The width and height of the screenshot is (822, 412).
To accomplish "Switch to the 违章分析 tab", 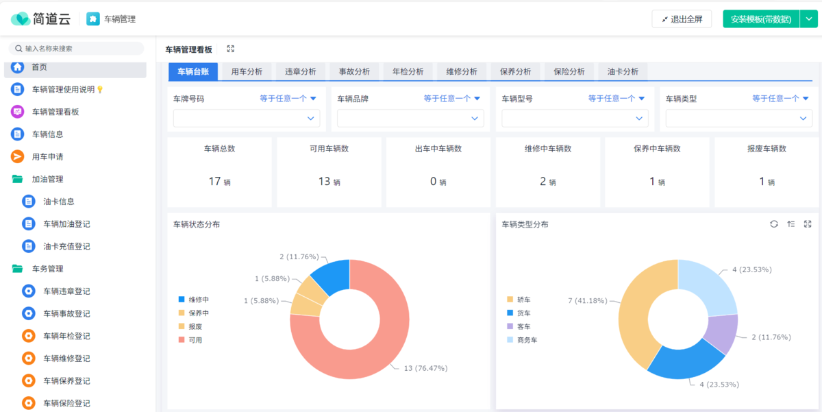I will coord(301,72).
